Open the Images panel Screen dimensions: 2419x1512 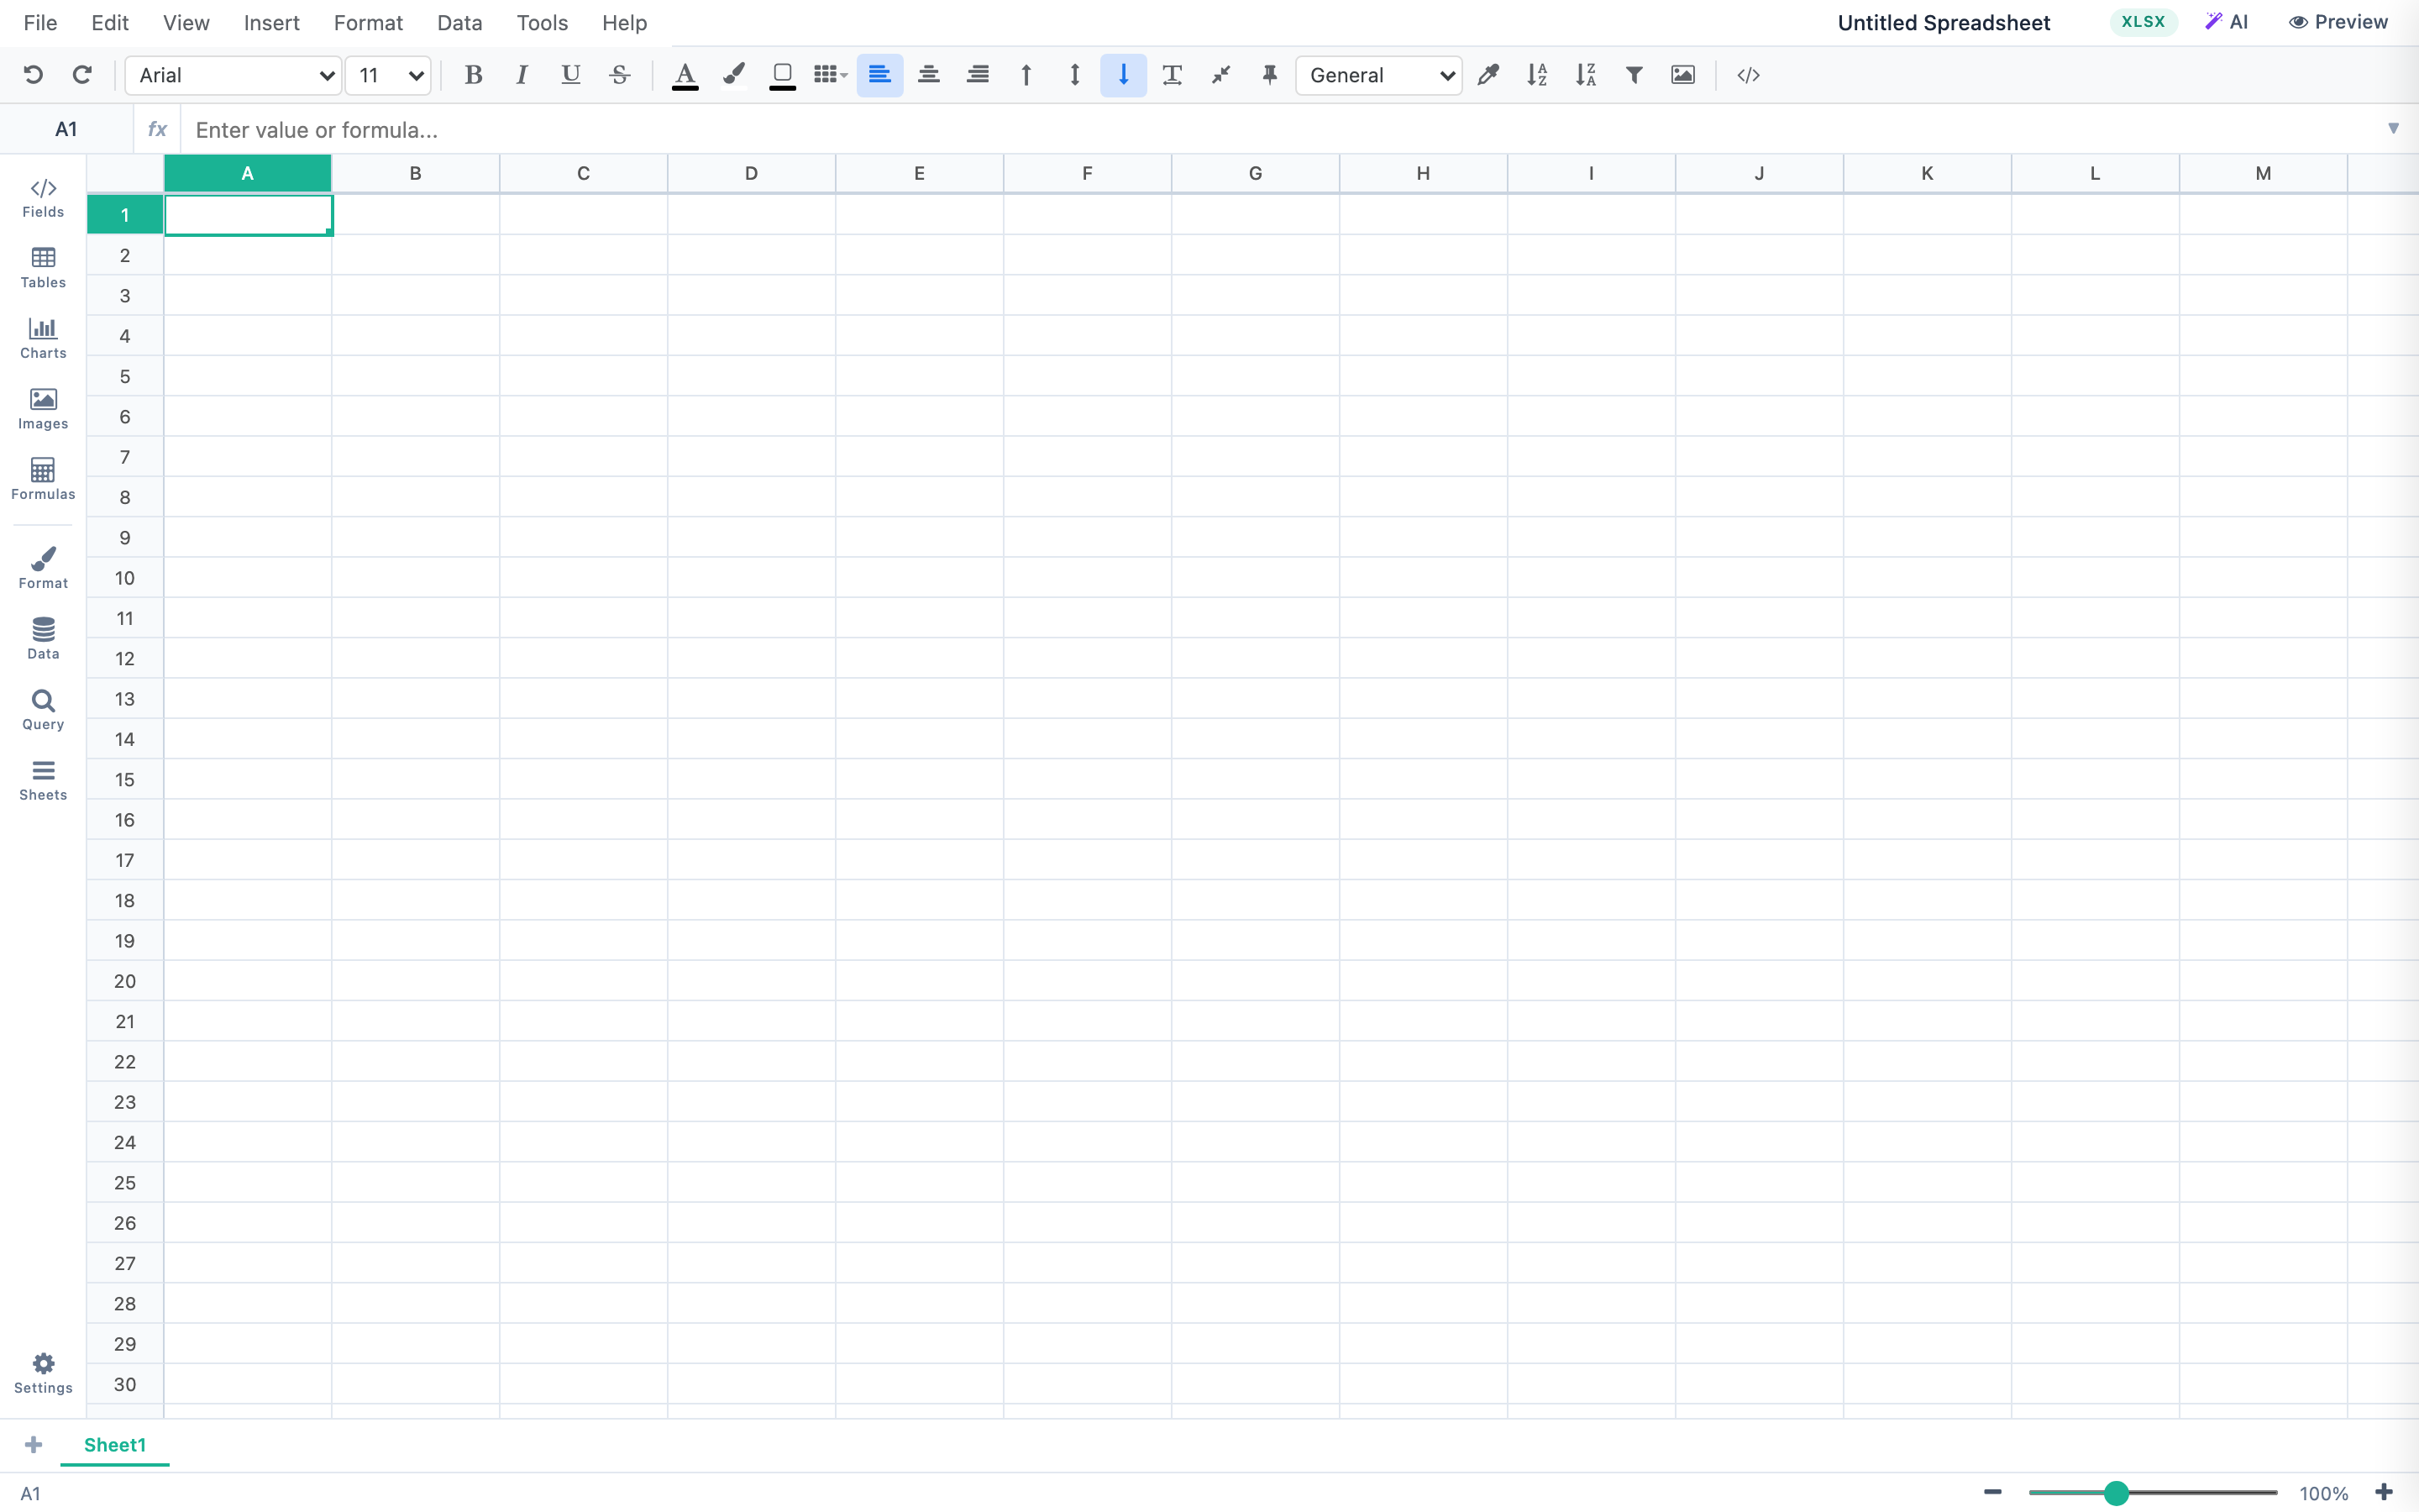tap(42, 409)
